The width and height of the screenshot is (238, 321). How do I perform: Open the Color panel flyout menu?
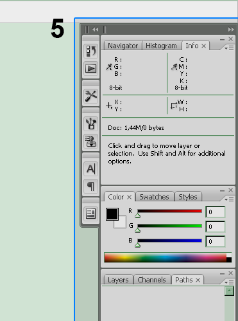pyautogui.click(x=229, y=199)
